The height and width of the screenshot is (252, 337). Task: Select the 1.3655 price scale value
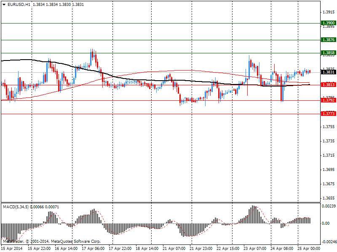[x=329, y=198]
